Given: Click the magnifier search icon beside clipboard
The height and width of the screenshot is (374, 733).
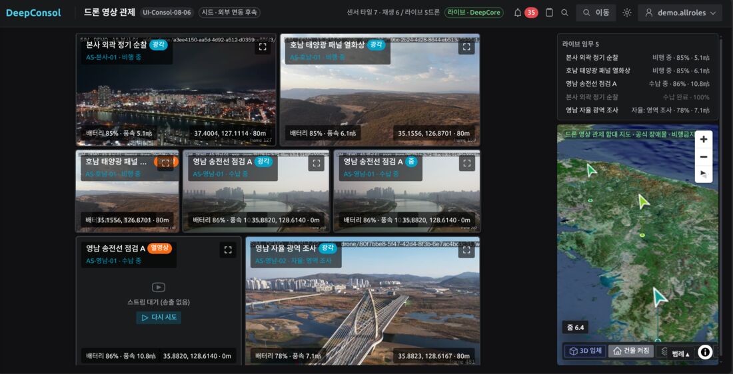Looking at the screenshot, I should [x=564, y=13].
